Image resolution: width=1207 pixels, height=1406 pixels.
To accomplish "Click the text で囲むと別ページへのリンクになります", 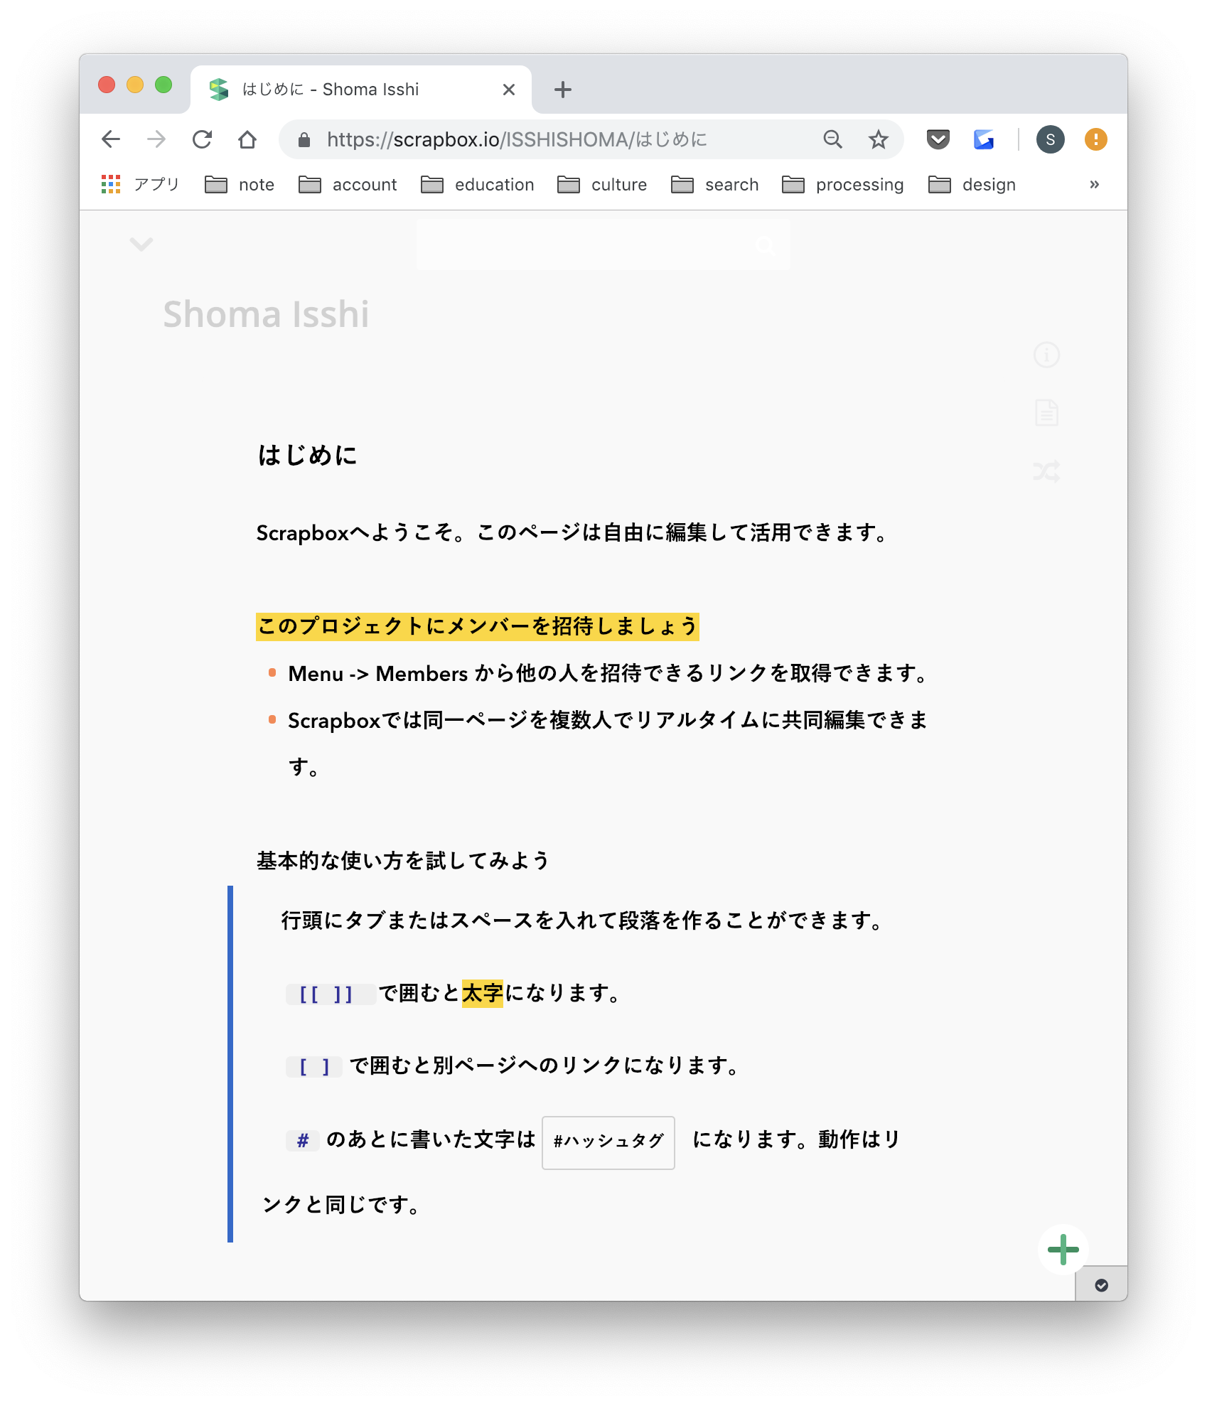I will click(x=545, y=1066).
